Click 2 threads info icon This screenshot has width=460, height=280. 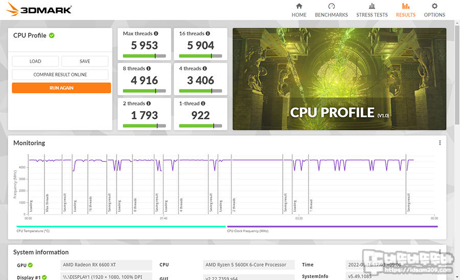[x=148, y=103]
